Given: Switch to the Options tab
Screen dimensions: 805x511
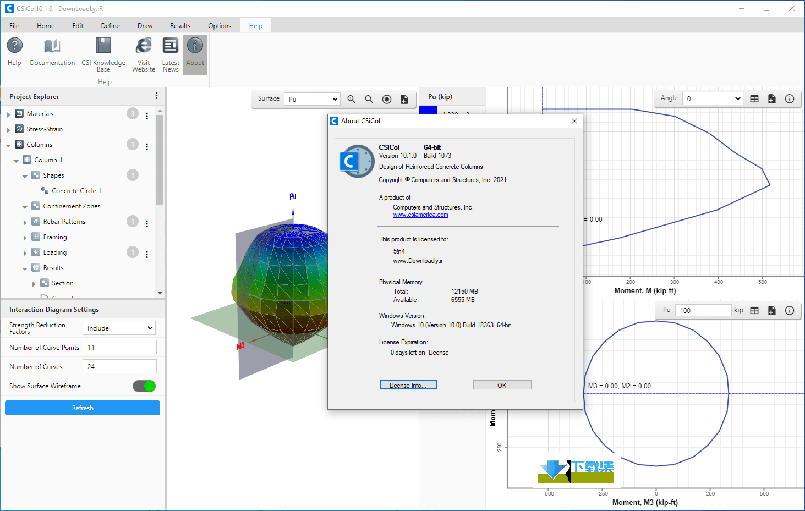Looking at the screenshot, I should 220,25.
